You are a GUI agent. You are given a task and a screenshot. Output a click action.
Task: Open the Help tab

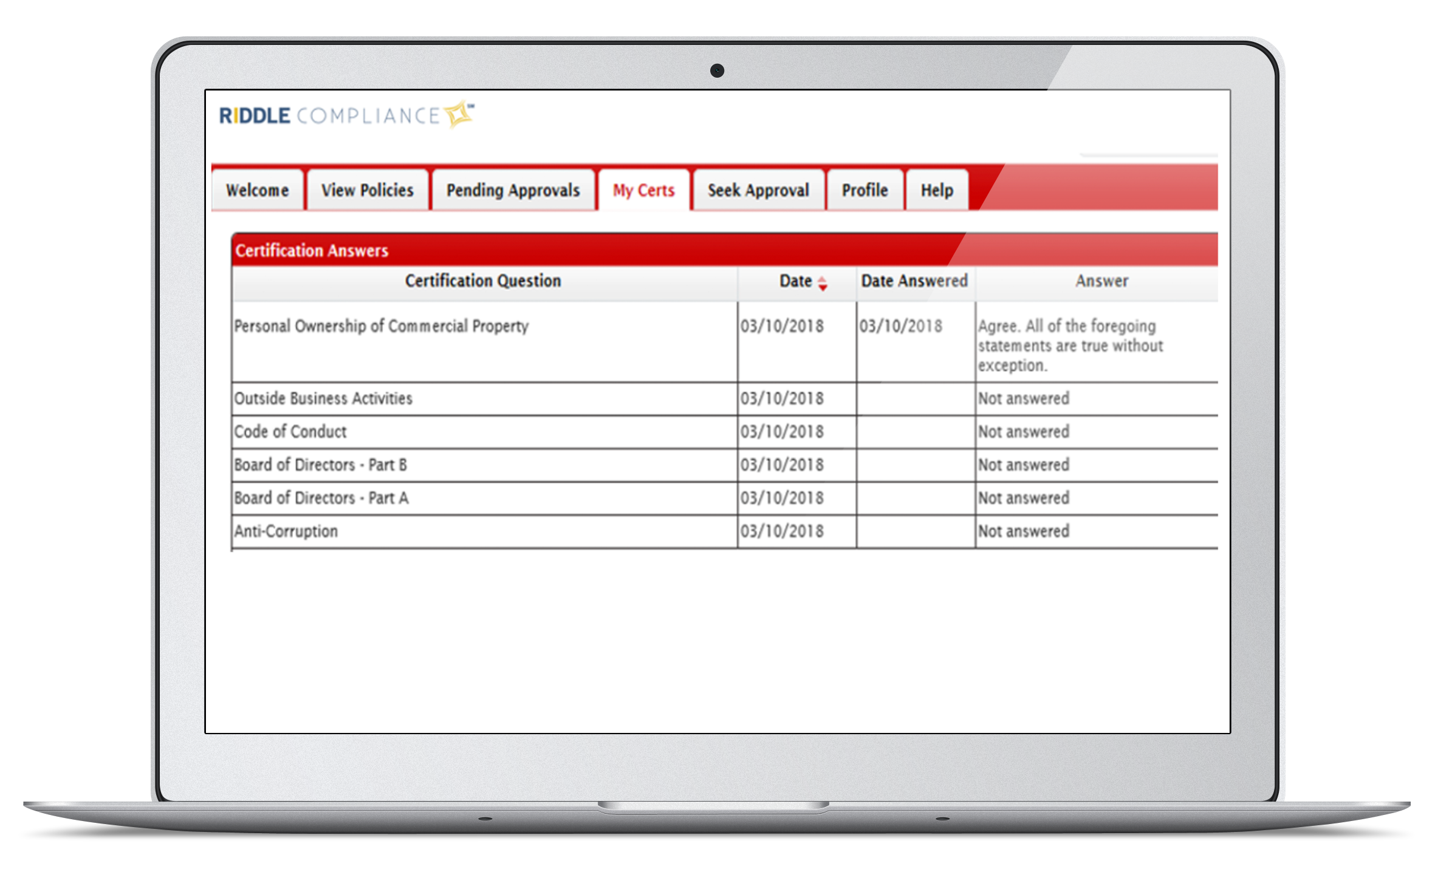pos(937,191)
